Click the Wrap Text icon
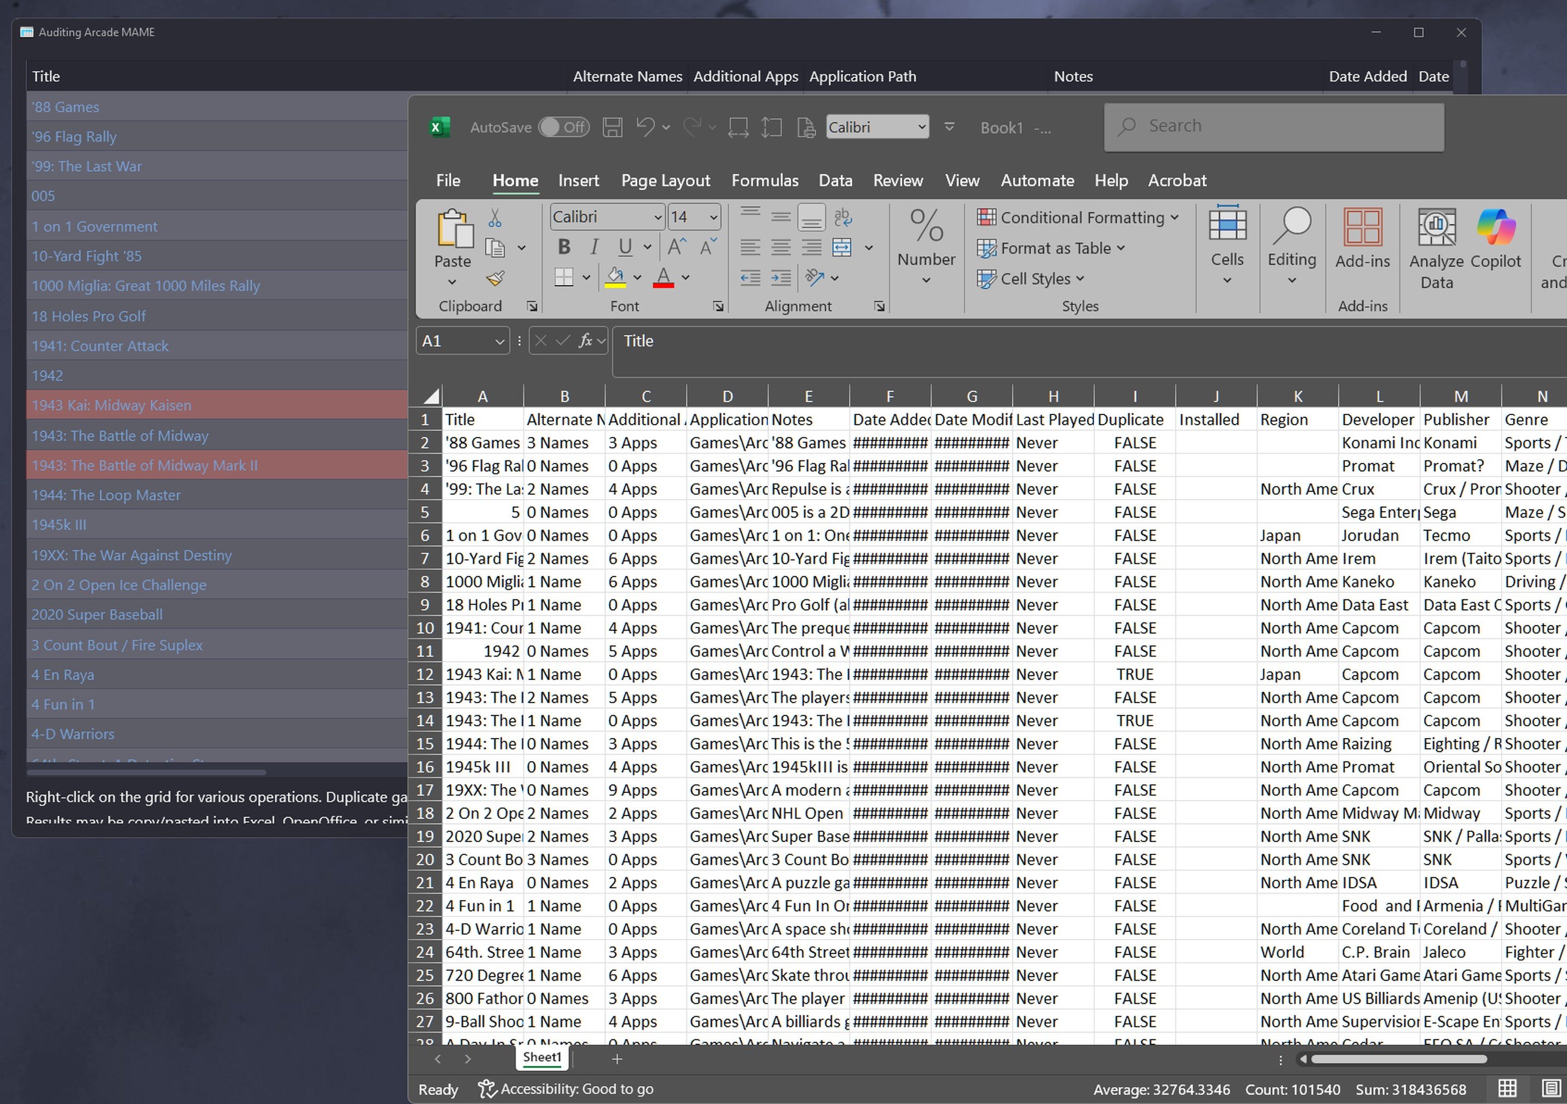Screen dimensions: 1567x1104 pyautogui.click(x=842, y=218)
